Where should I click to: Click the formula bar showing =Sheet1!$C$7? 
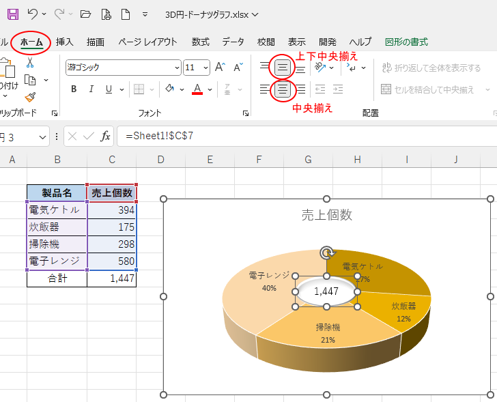tap(307, 137)
